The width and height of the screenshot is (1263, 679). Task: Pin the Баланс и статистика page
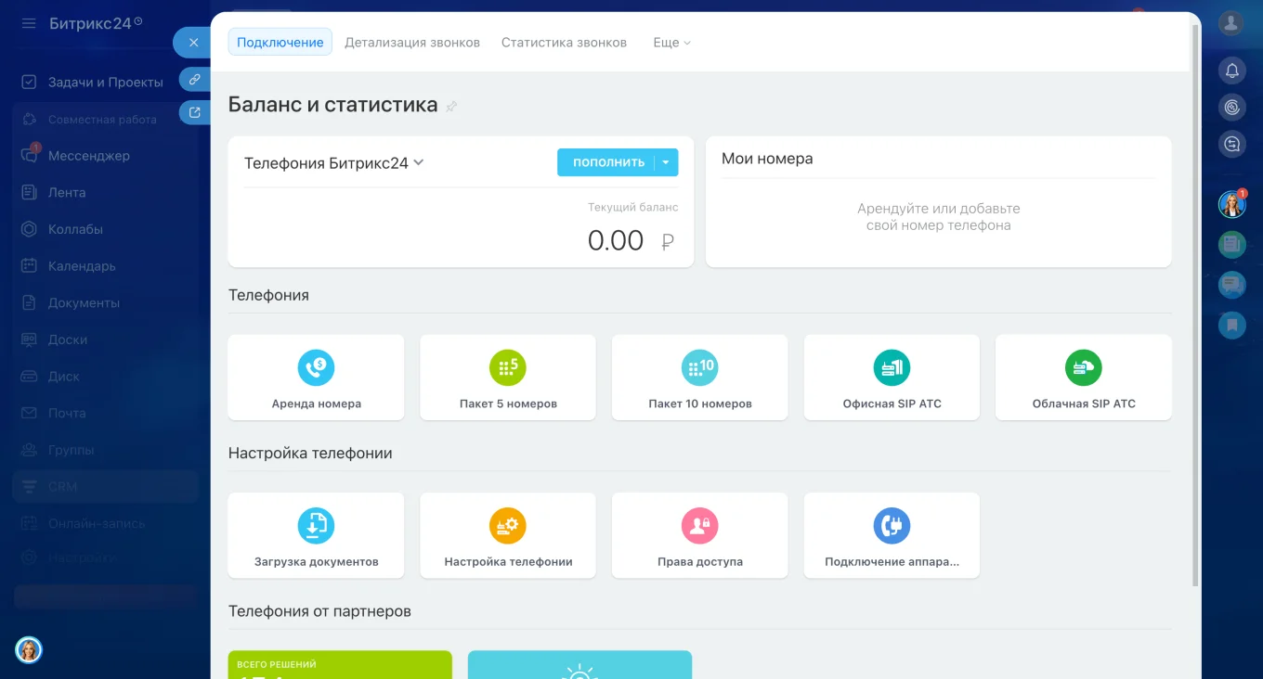pyautogui.click(x=452, y=106)
